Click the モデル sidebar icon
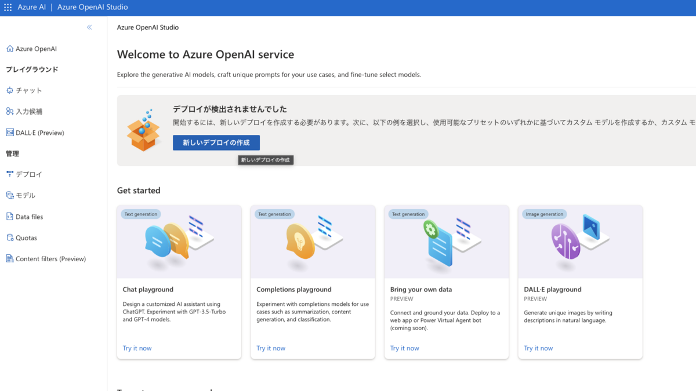 point(9,195)
